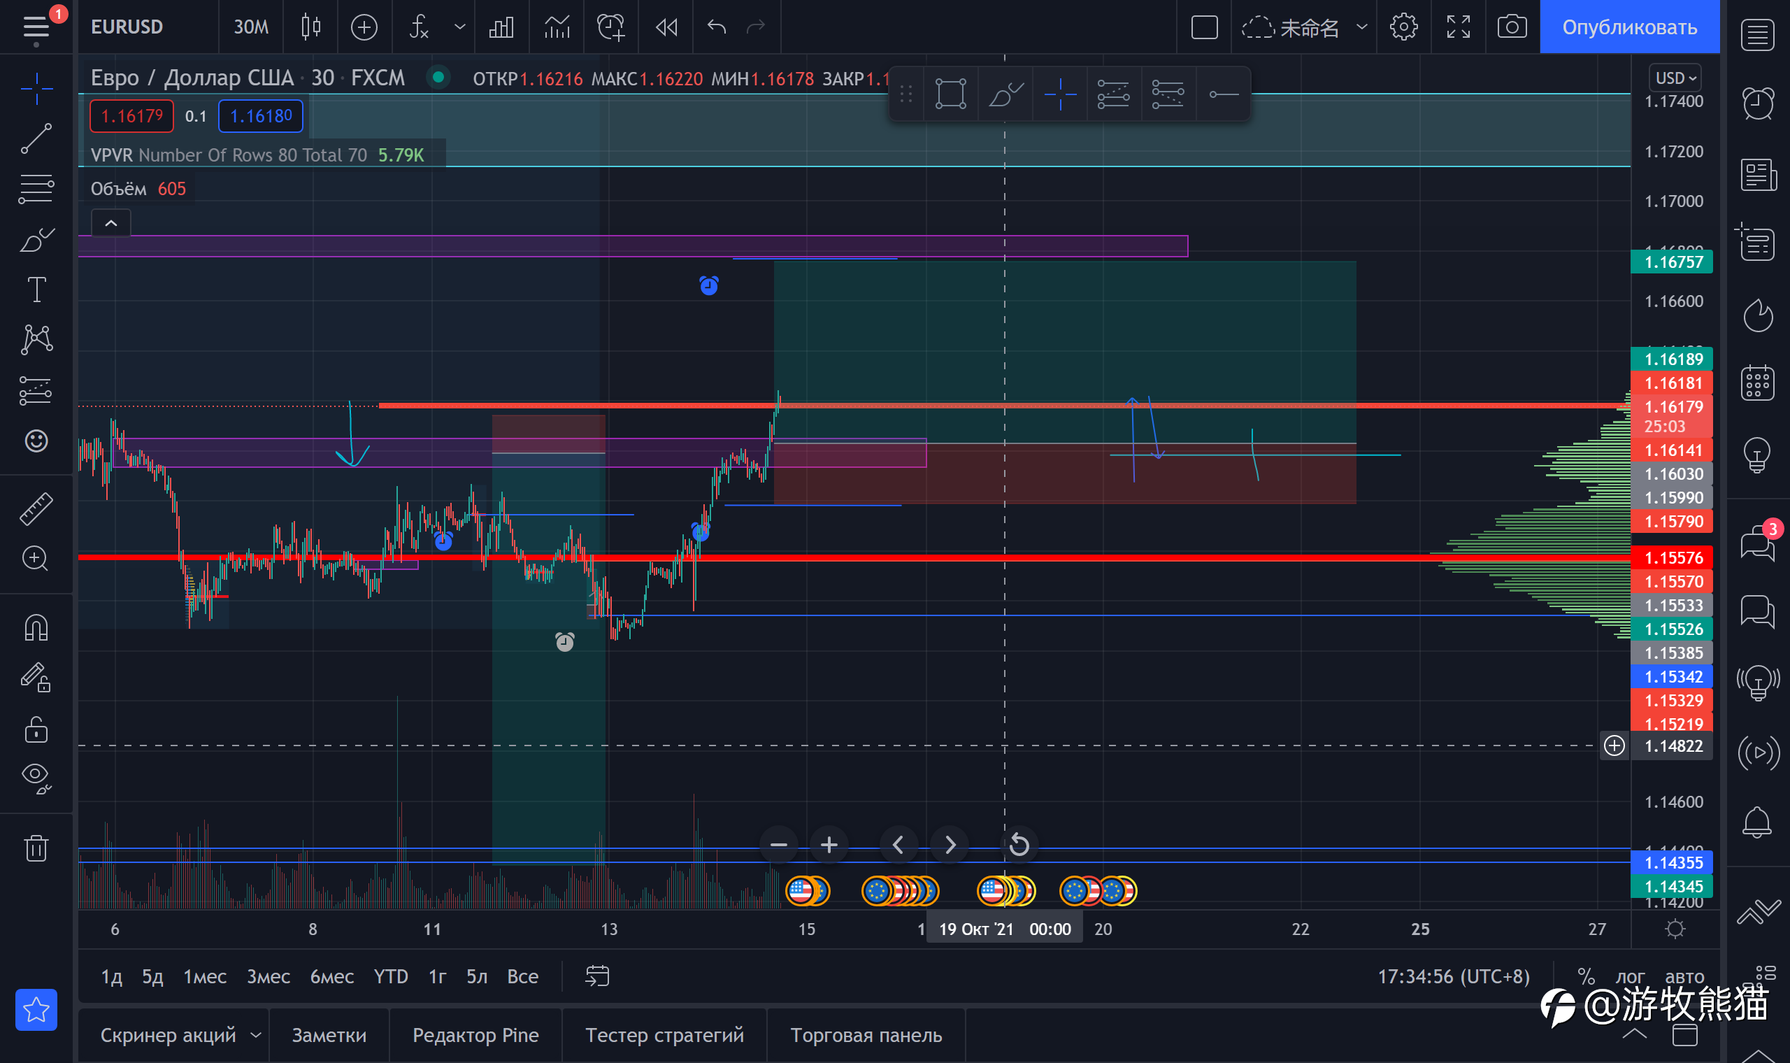Open the alerts alarm clock panel
Viewport: 1790px width, 1063px height.
click(1757, 104)
